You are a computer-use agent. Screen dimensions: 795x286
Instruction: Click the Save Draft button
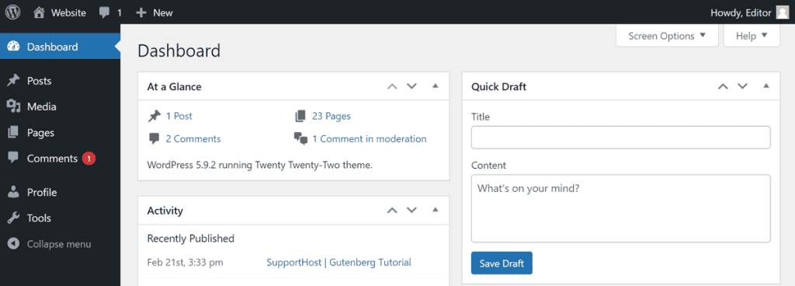click(x=502, y=263)
